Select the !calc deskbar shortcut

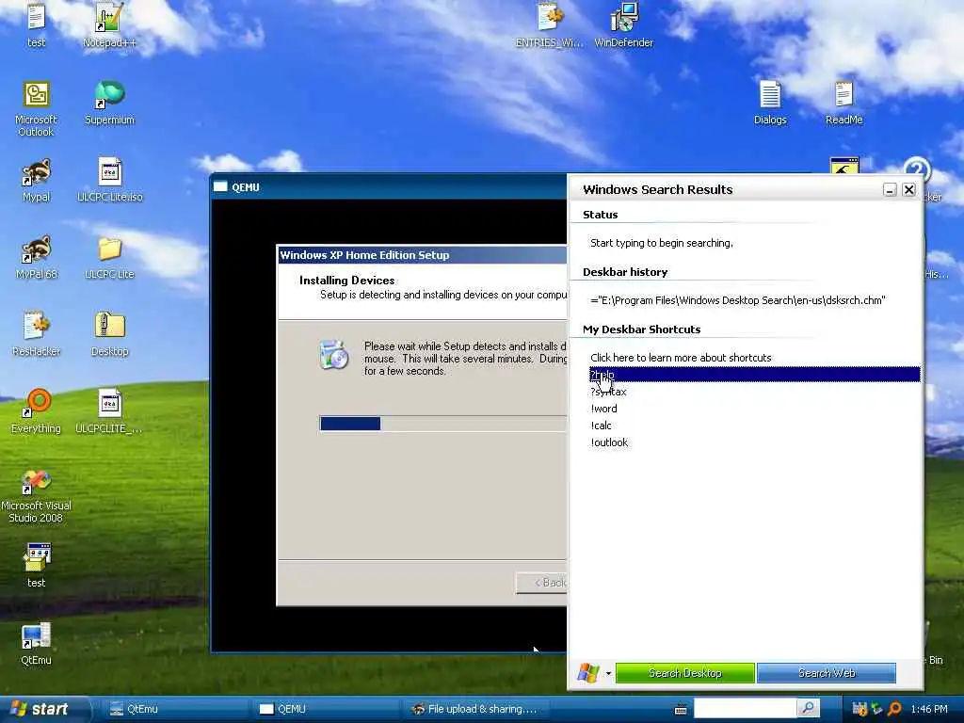point(601,426)
